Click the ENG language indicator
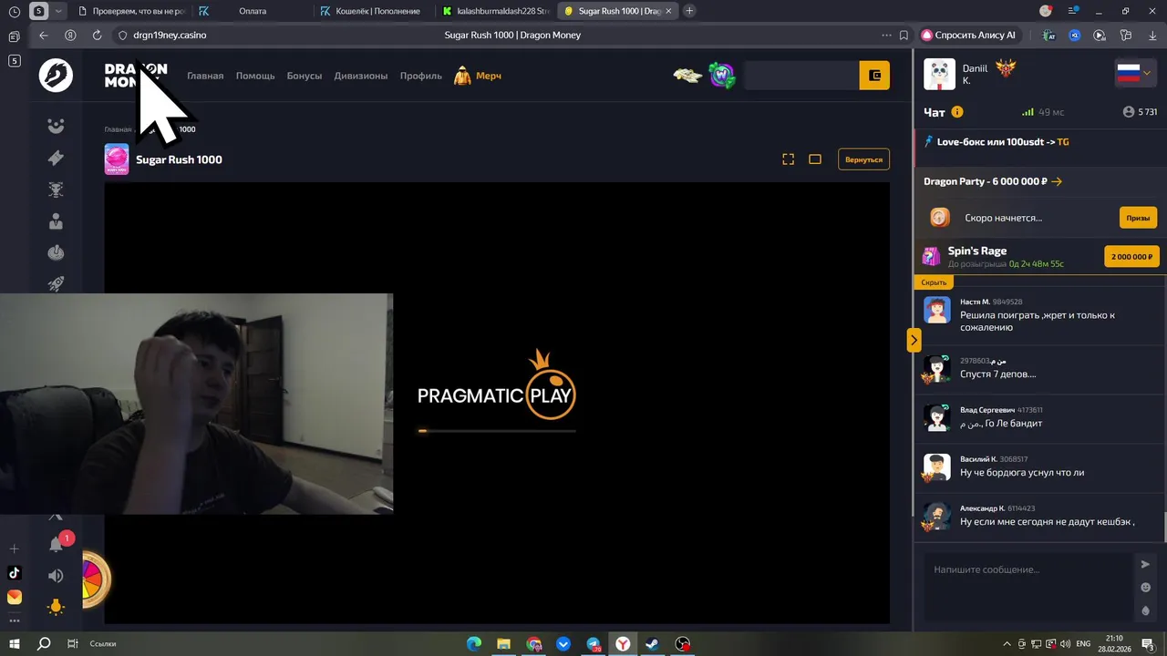The image size is (1167, 656). click(1083, 644)
